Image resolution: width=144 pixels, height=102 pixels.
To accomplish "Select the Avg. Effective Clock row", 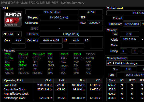I will pos(52,94).
